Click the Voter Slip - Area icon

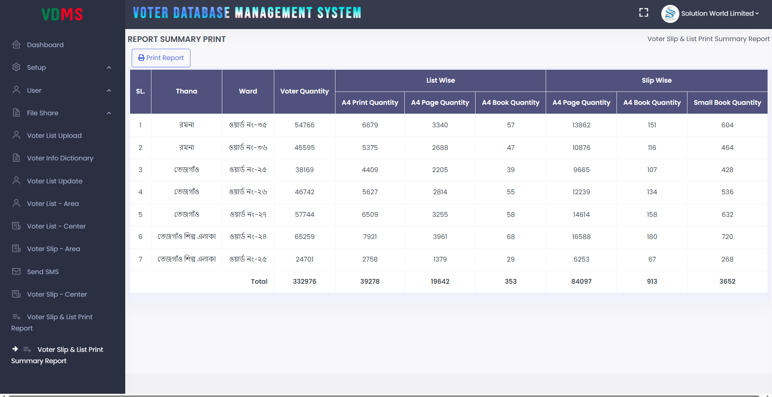(x=16, y=249)
